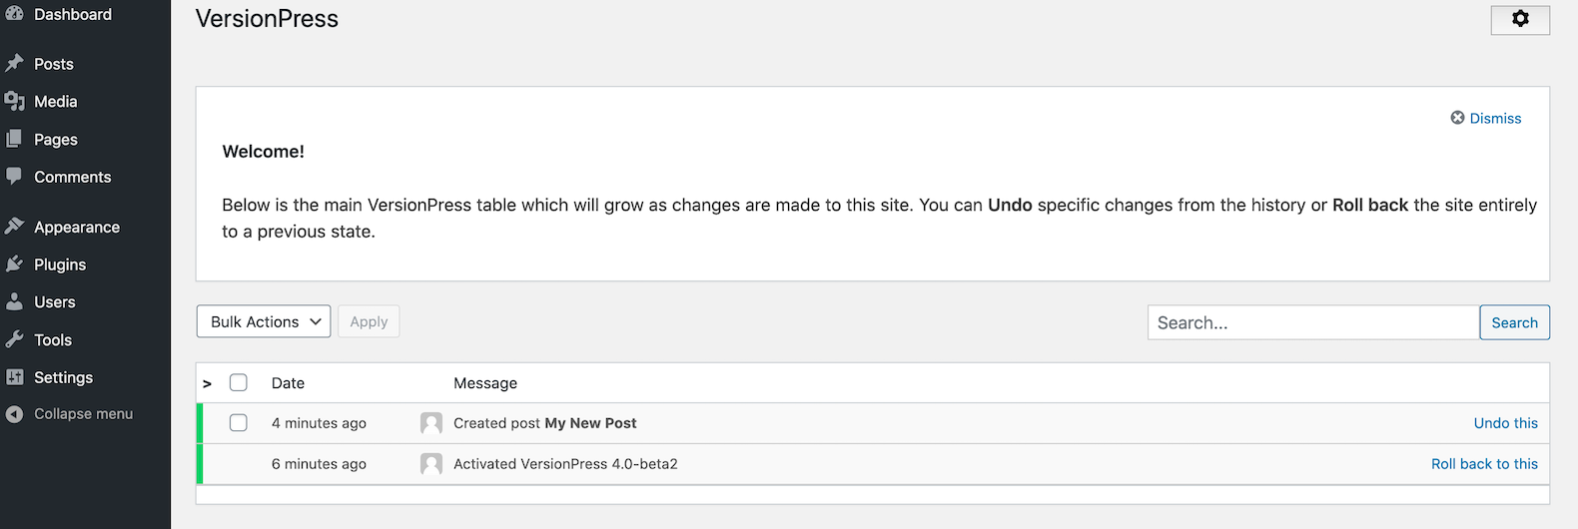Open the Users menu item
This screenshot has width=1578, height=529.
[55, 301]
